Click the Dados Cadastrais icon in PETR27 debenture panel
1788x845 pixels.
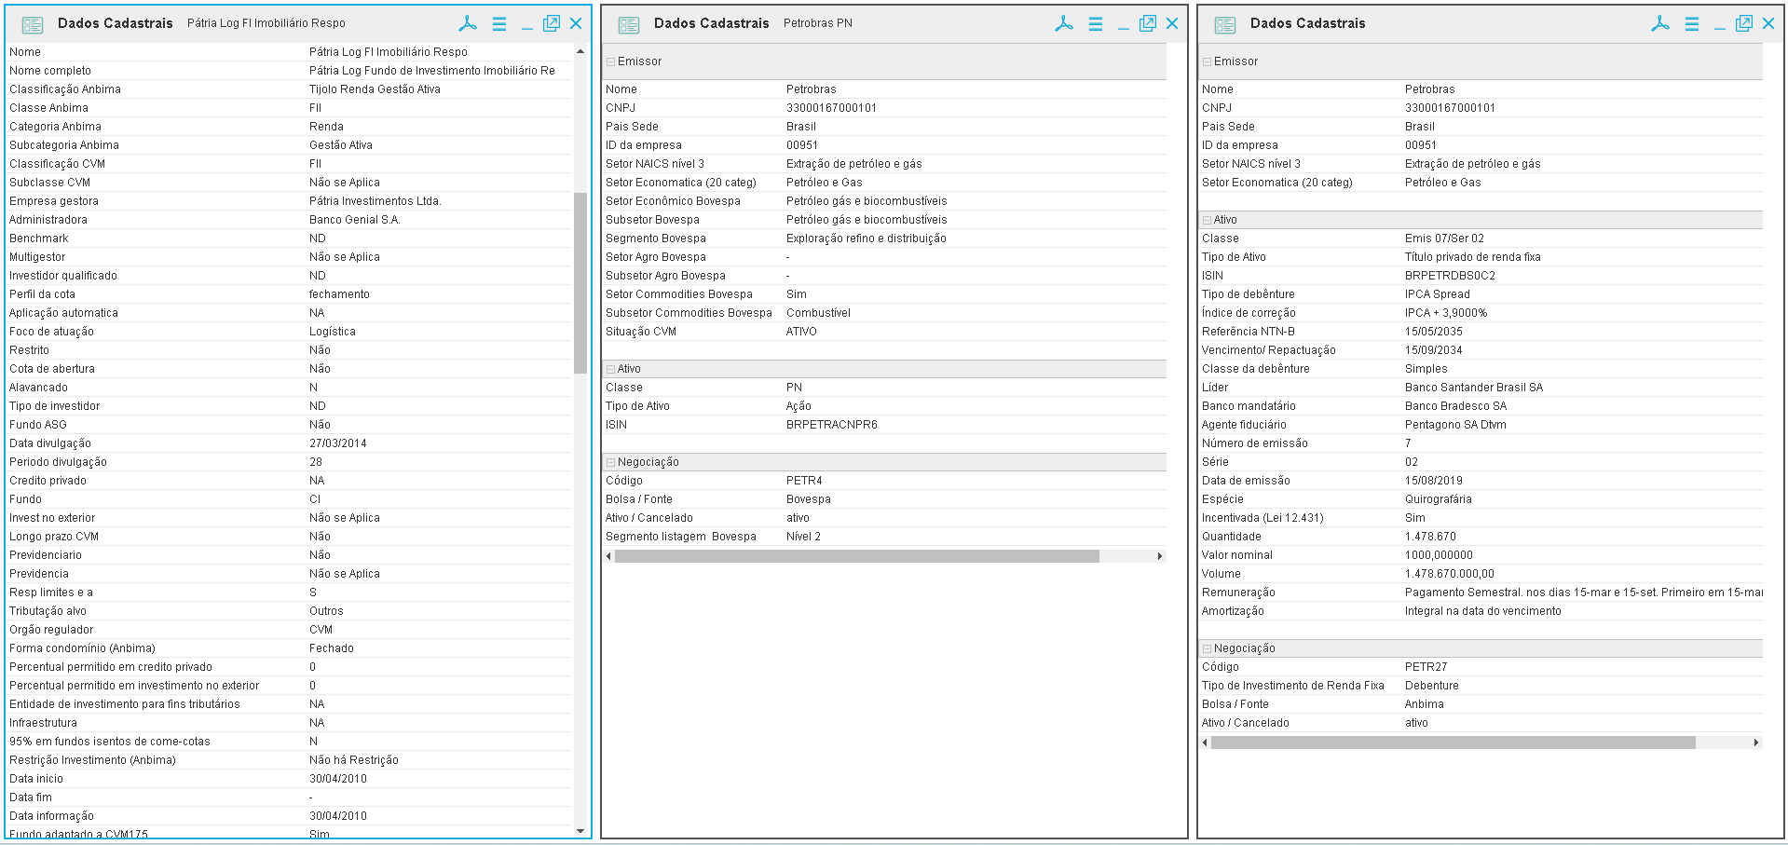click(1225, 25)
